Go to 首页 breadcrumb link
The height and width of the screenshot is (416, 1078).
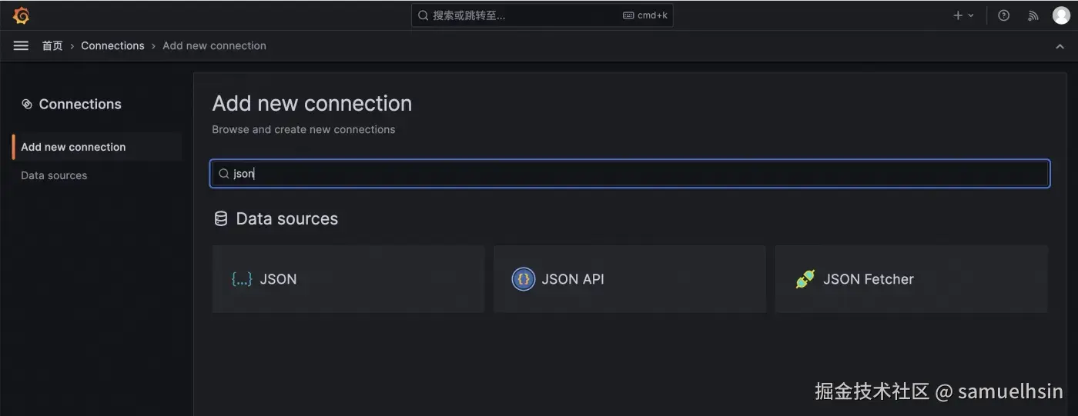(x=52, y=46)
